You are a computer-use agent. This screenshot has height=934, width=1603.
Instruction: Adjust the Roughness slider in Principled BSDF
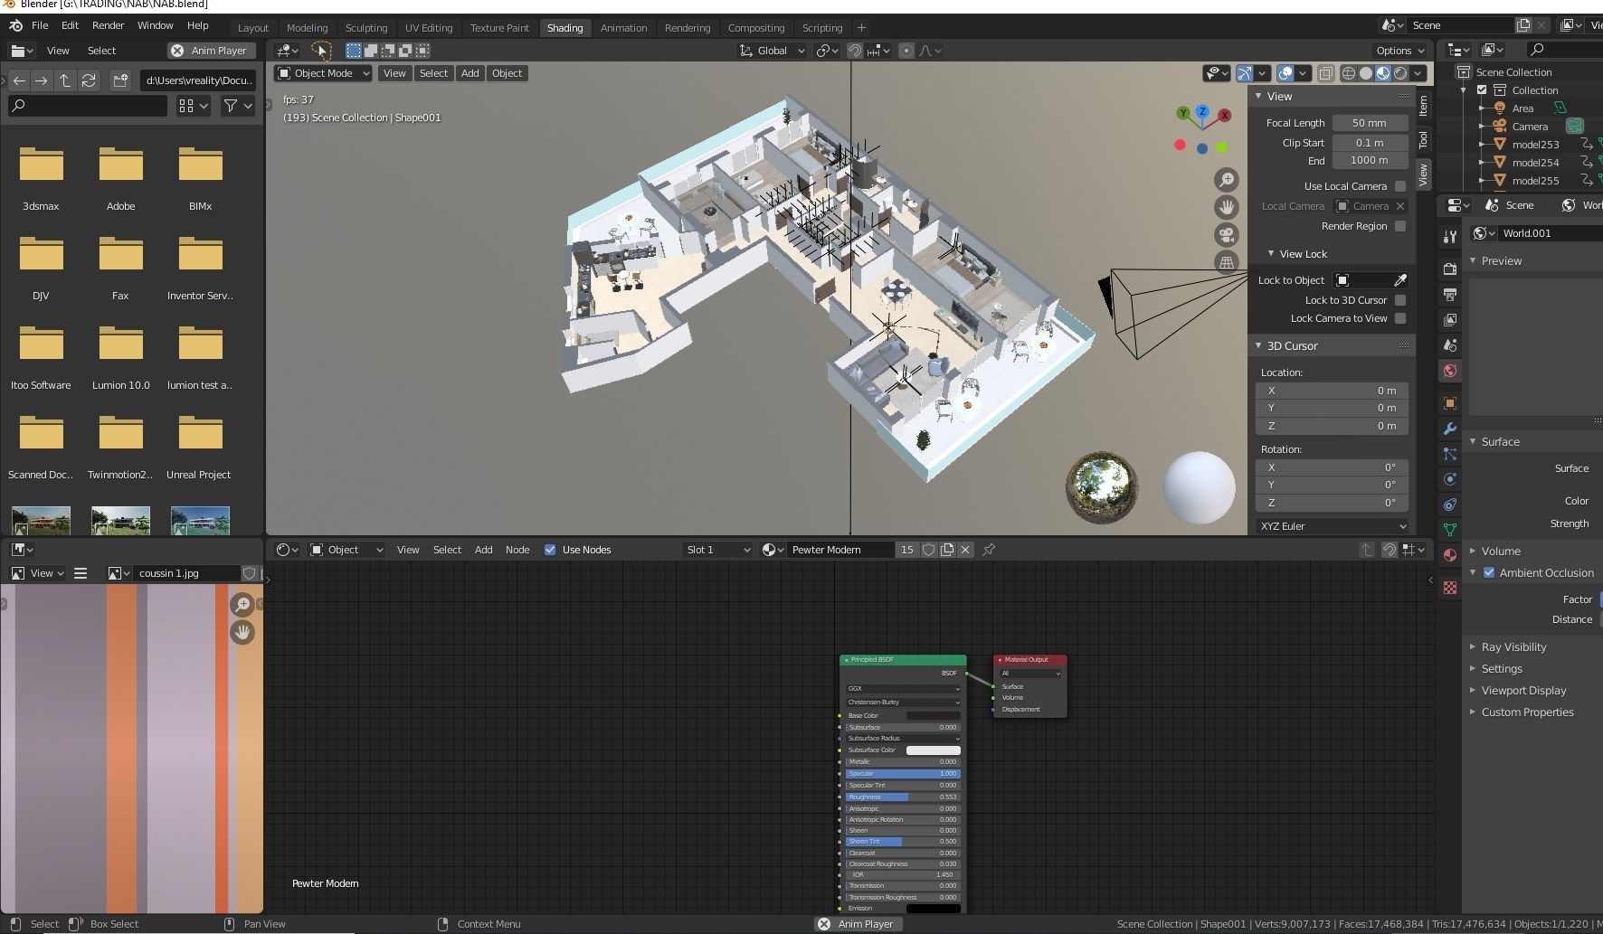point(903,797)
